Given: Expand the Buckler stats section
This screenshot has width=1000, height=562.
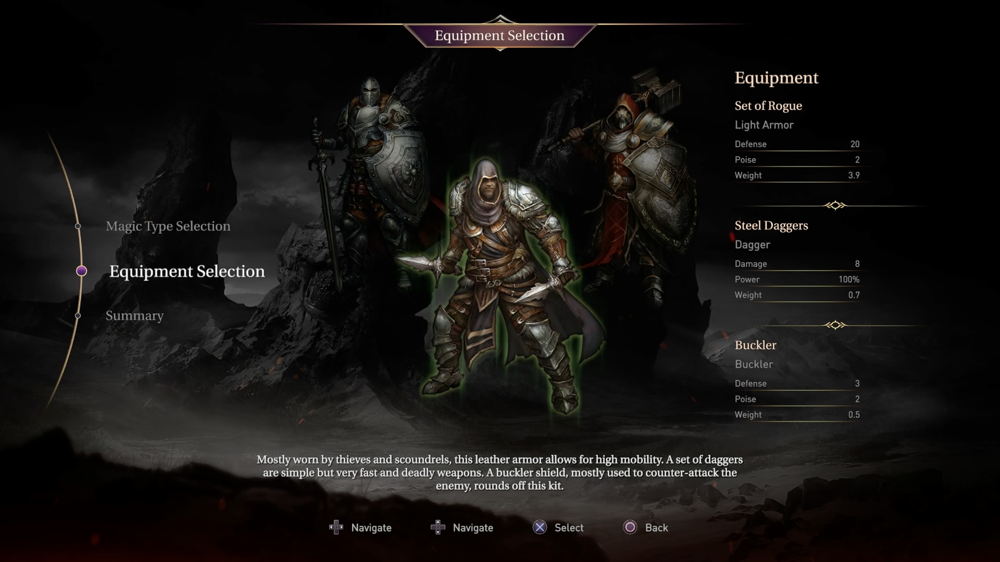Looking at the screenshot, I should point(755,344).
